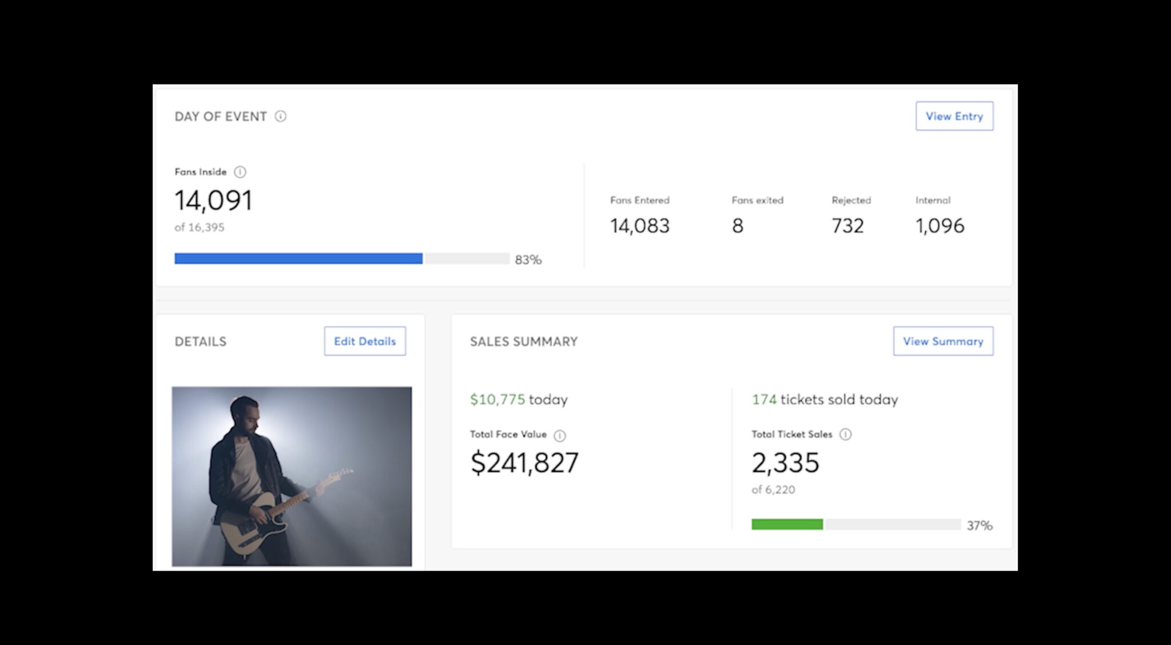Open View Summary for sales details
This screenshot has width=1171, height=645.
click(942, 341)
